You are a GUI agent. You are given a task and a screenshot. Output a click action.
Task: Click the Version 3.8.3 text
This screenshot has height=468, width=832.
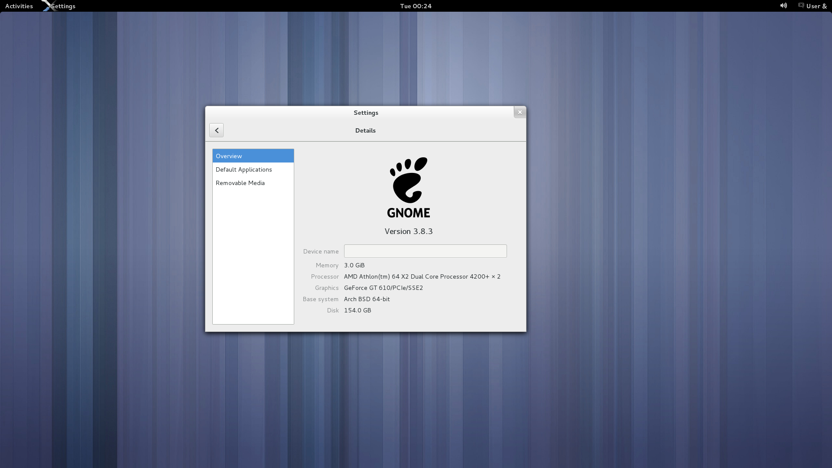coord(409,231)
